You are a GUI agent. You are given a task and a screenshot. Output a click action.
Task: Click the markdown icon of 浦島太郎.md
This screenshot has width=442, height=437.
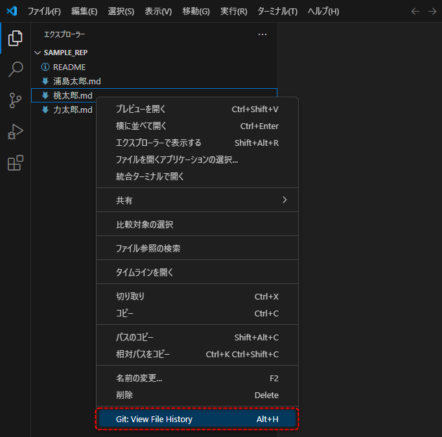pyautogui.click(x=45, y=81)
